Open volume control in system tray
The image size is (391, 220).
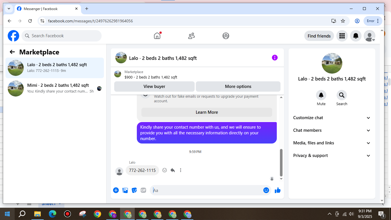(x=351, y=214)
